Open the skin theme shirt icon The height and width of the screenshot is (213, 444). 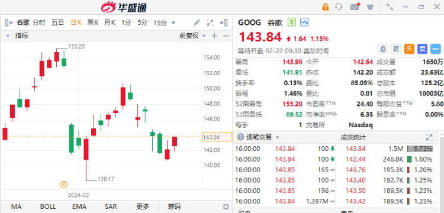click(370, 7)
